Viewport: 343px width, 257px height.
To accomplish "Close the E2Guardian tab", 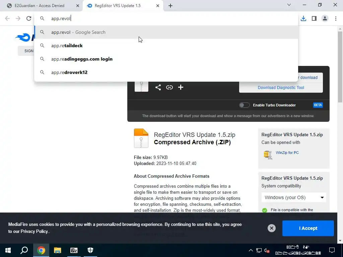I will 78,6.
